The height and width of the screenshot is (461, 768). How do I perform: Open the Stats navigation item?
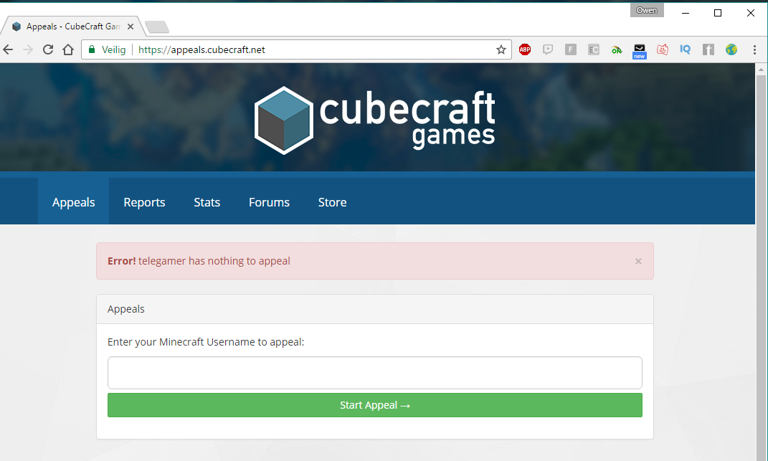tap(207, 202)
